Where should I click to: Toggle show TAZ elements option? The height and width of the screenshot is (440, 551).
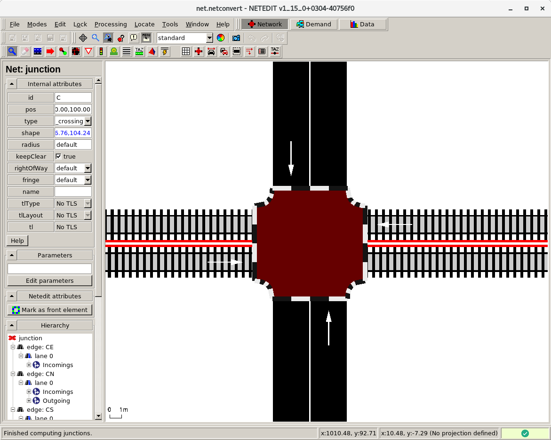275,52
